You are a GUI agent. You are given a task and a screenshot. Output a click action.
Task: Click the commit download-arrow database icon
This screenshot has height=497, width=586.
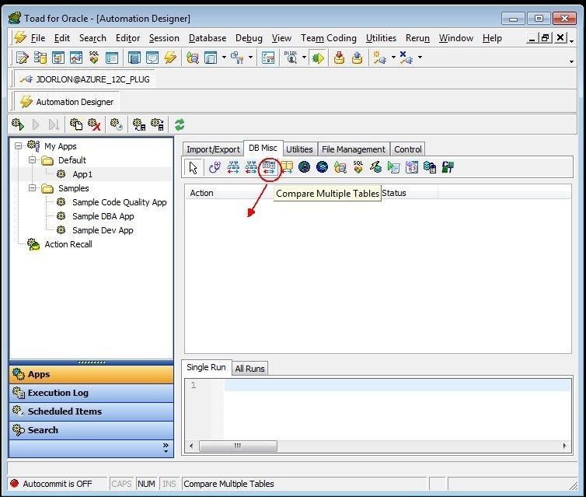click(339, 58)
